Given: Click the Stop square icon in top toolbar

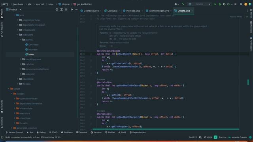Looking at the screenshot, I should click(236, 4).
